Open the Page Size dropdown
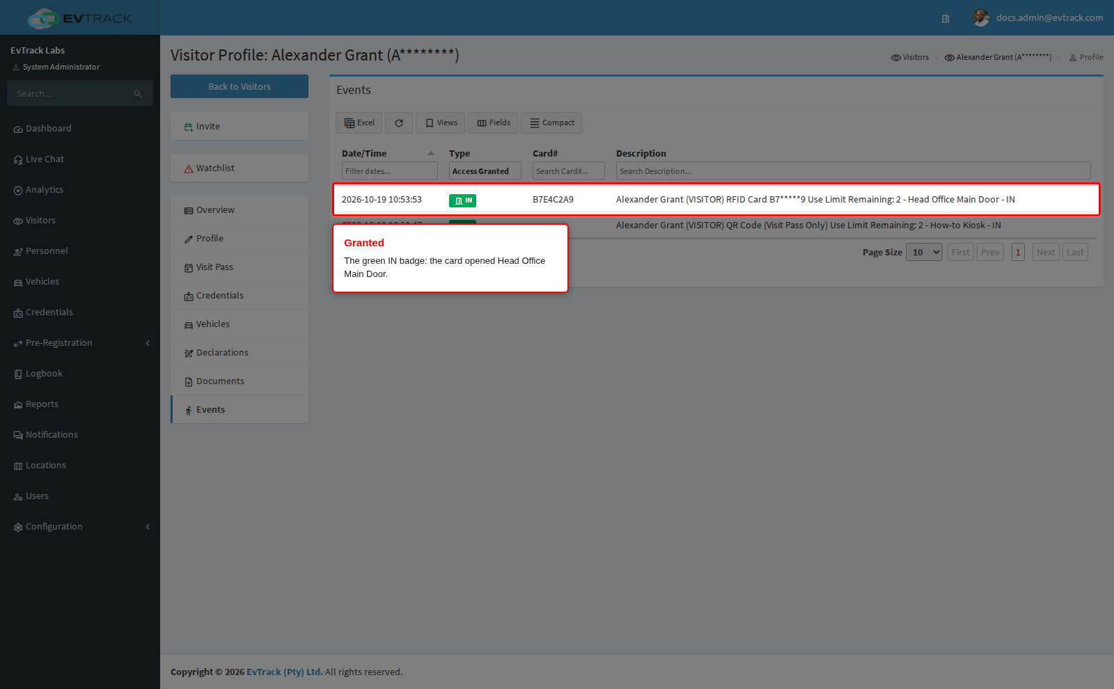1114x689 pixels. coord(924,253)
